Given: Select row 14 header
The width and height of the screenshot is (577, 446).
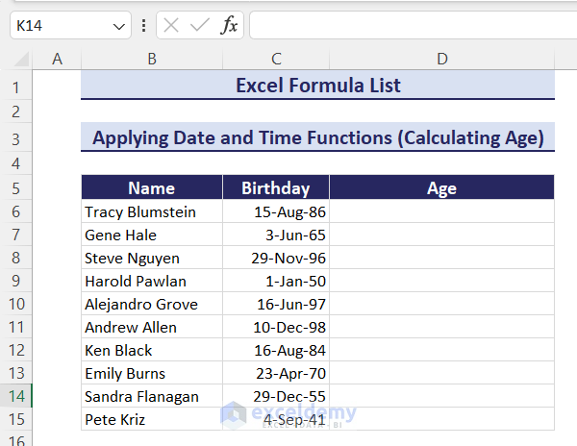Looking at the screenshot, I should pyautogui.click(x=16, y=396).
